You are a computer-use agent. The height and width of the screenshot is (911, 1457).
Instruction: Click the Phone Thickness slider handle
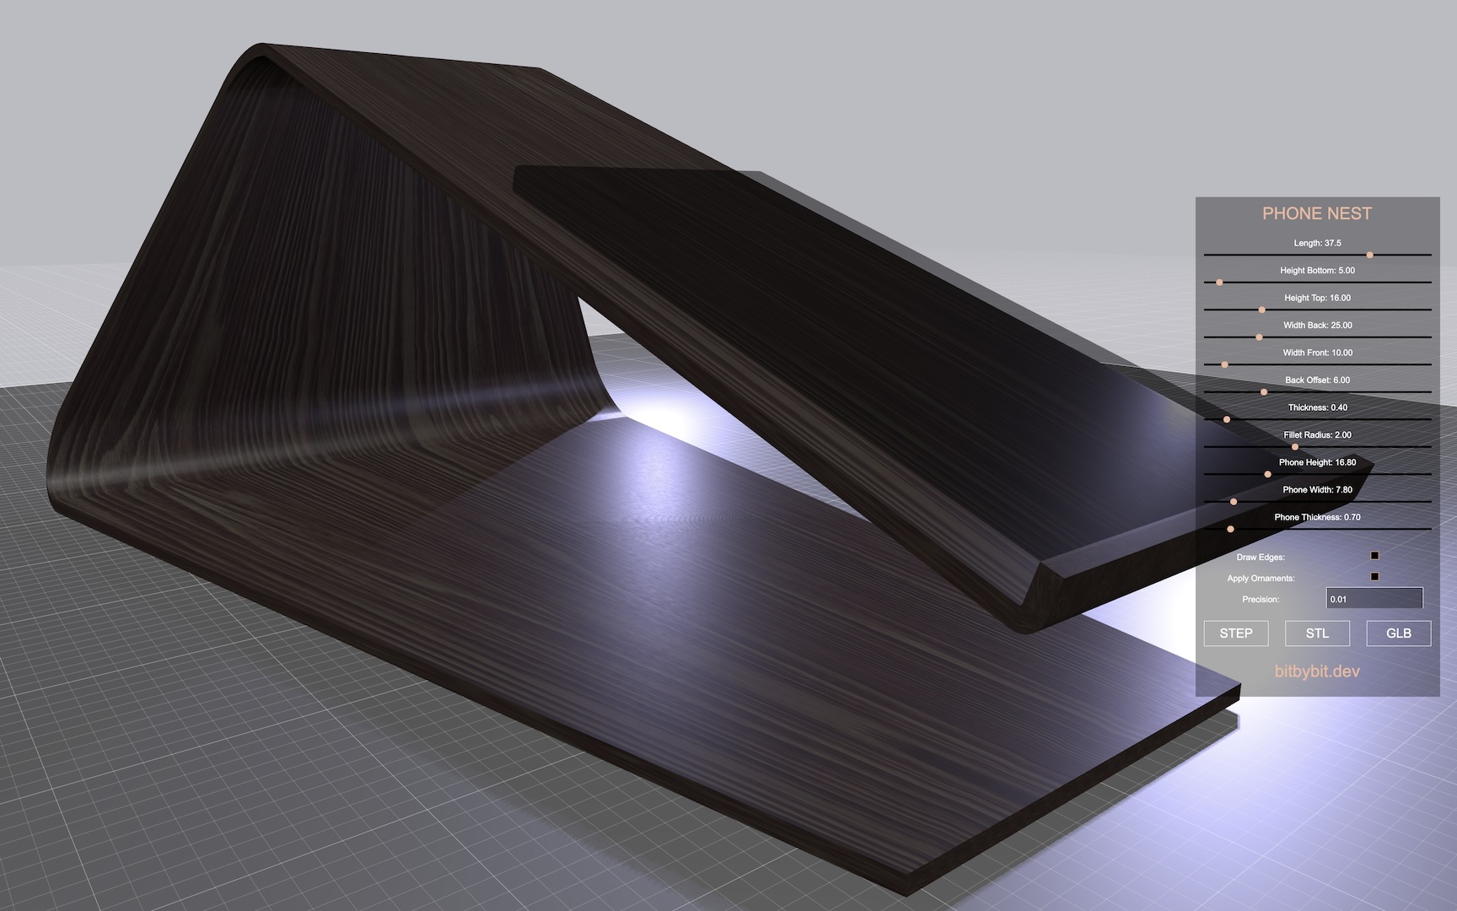pos(1230,529)
